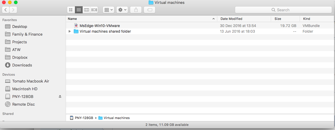Toggle sort direction arrow in Name column
This screenshot has width=335, height=130.
pos(213,19)
